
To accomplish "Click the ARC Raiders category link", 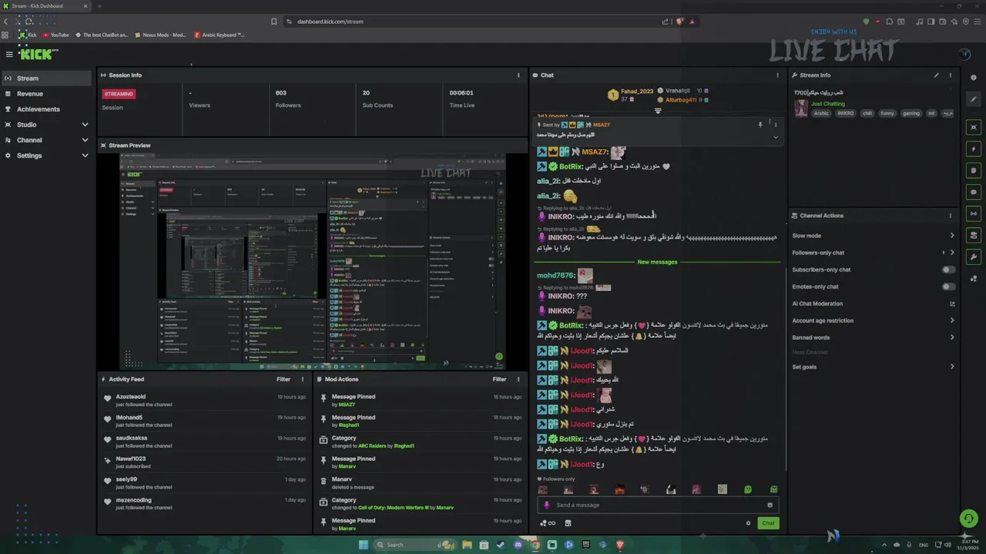I will (374, 446).
